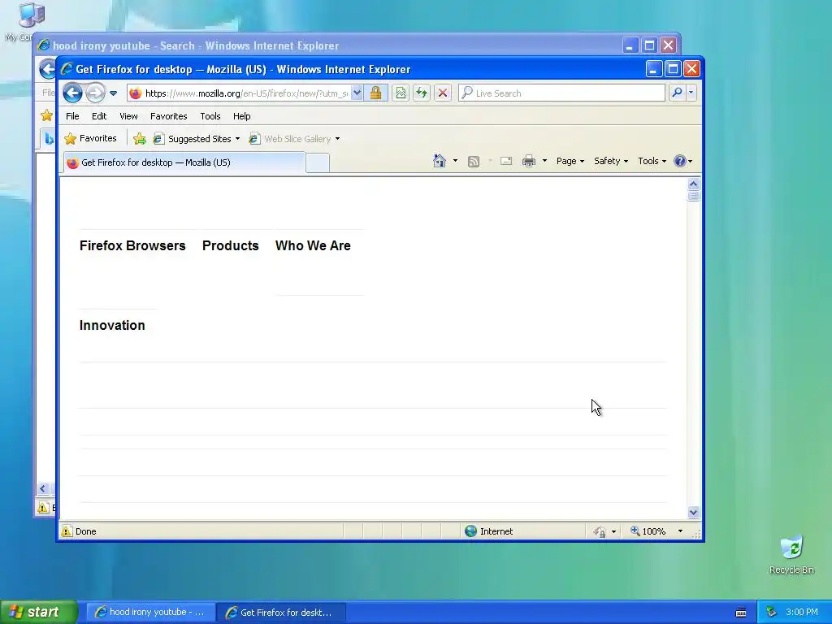Open the Favorites menu in menu bar
Screen dimensions: 832x624
[x=169, y=116]
